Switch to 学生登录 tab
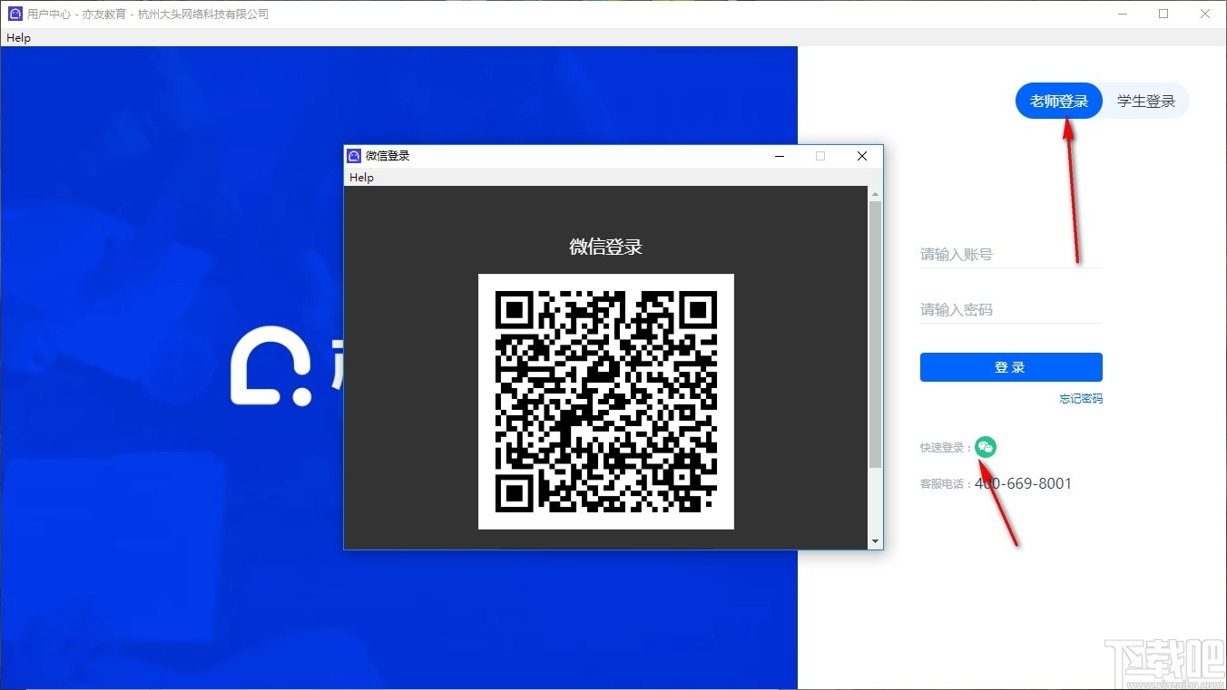 point(1146,101)
